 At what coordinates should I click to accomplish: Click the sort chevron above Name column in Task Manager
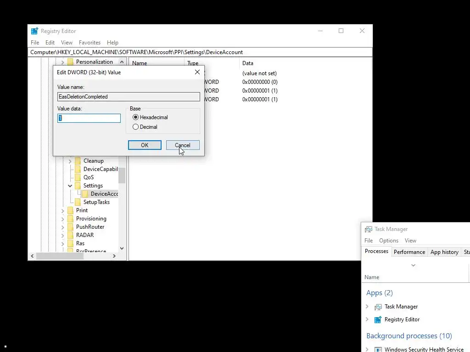pos(413,265)
